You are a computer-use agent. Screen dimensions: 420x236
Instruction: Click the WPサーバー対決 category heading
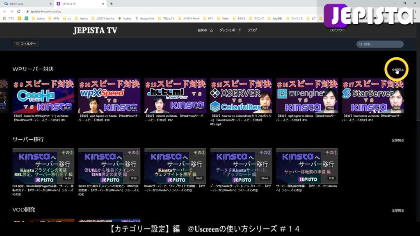pyautogui.click(x=33, y=69)
